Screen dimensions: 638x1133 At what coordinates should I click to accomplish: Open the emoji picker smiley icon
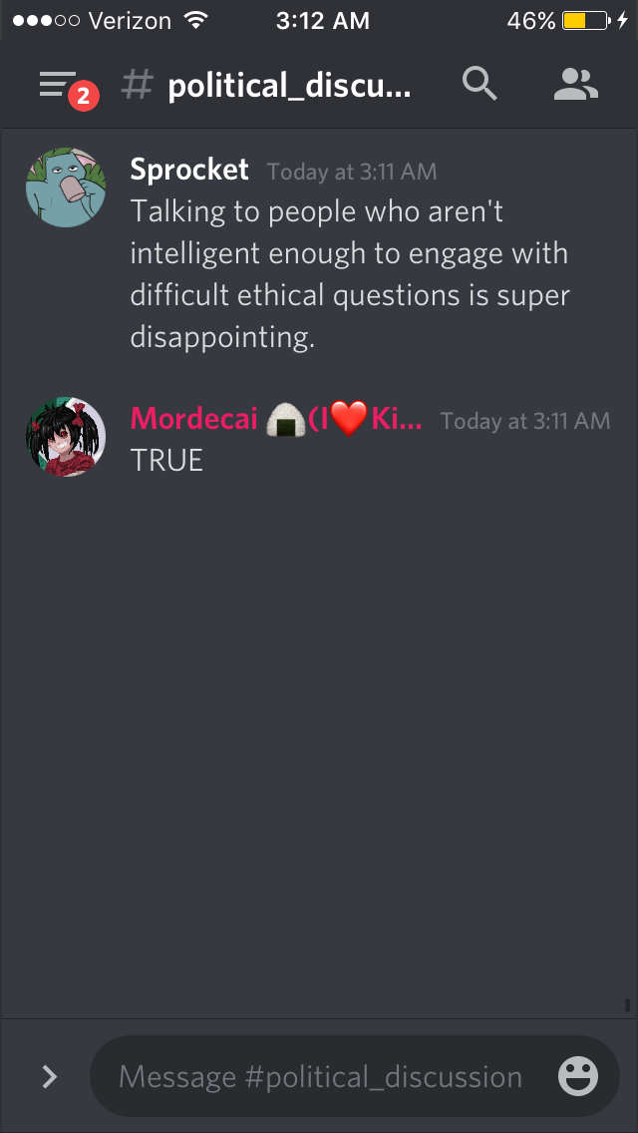pos(578,1076)
